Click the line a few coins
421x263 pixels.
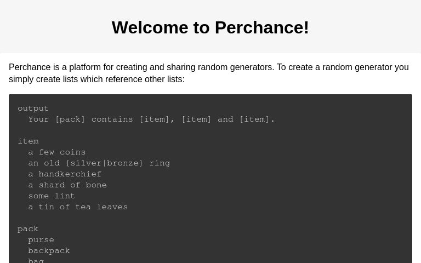[57, 152]
